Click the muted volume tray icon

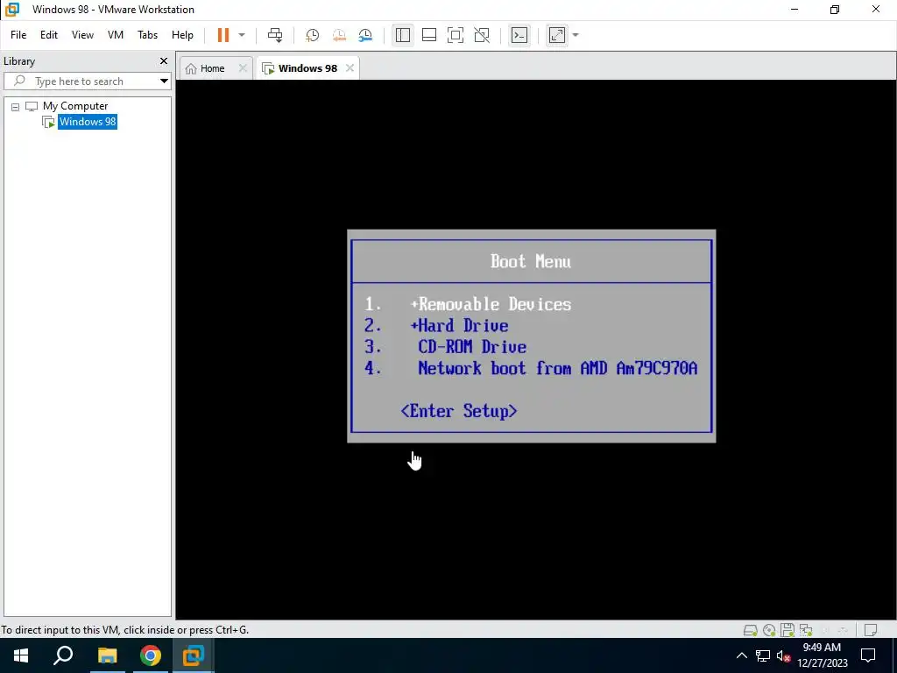[783, 655]
